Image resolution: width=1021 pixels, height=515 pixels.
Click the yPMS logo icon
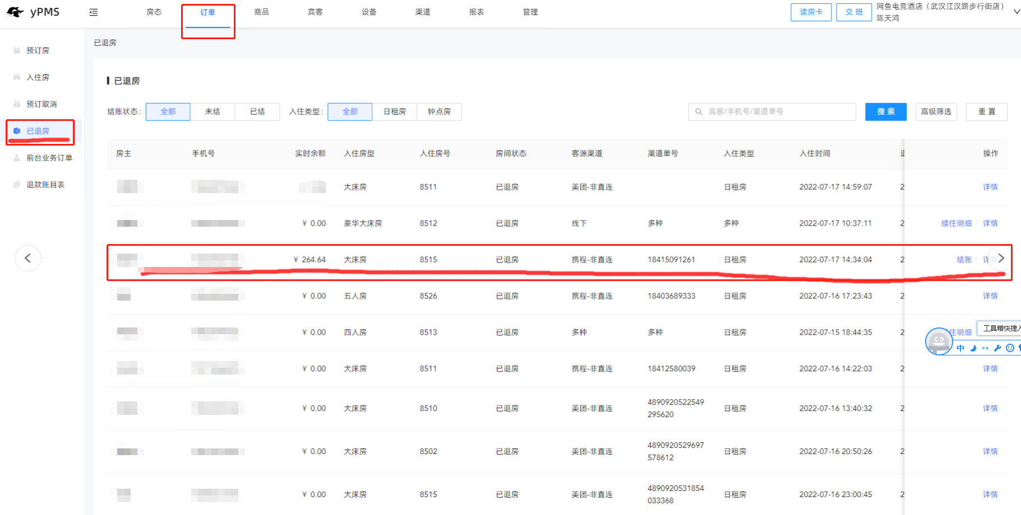[15, 12]
